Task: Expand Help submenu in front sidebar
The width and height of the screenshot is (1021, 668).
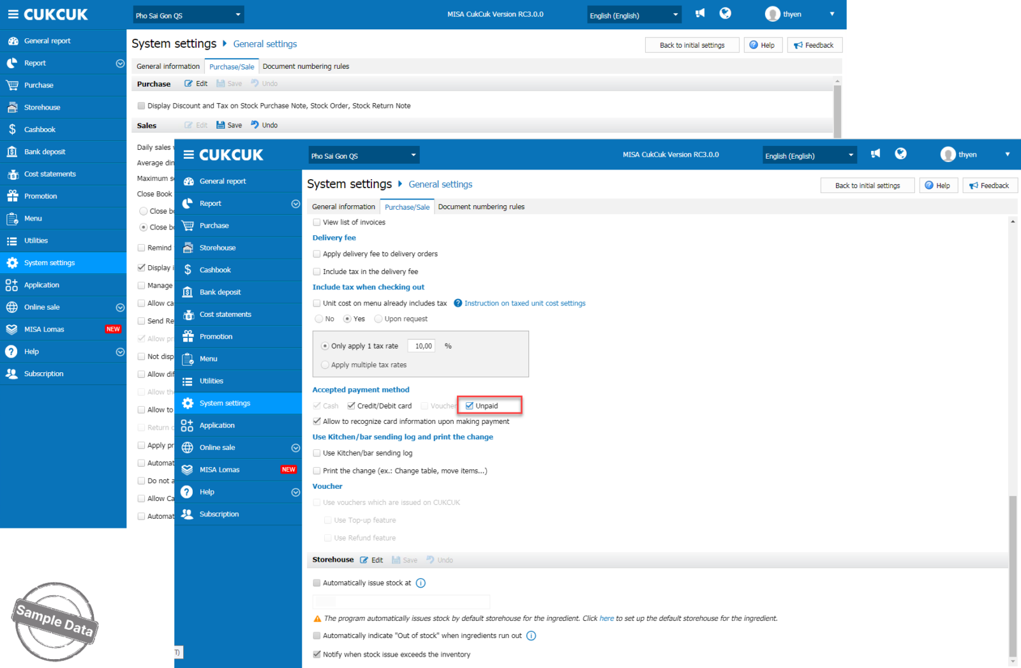Action: pyautogui.click(x=295, y=492)
